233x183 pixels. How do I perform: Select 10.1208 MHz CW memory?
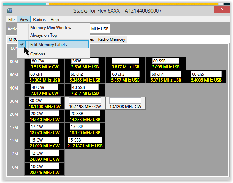click(125, 107)
